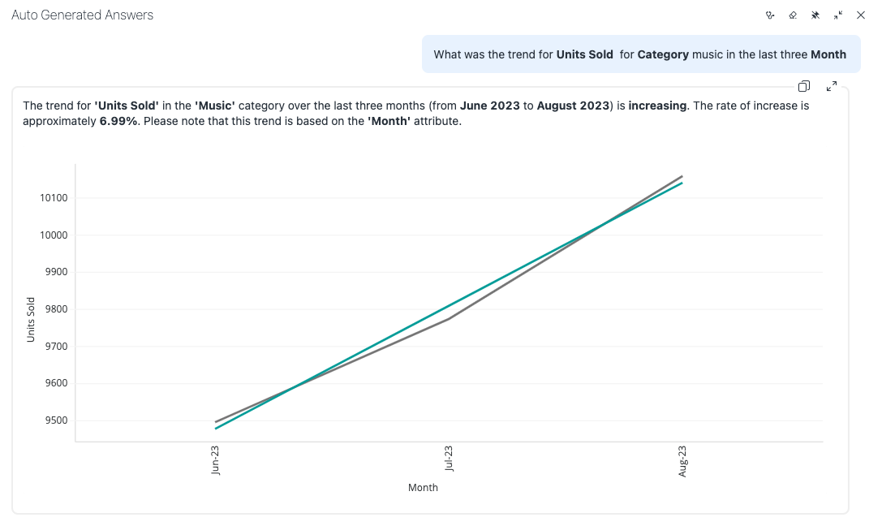This screenshot has height=526, width=869.
Task: Click the Auto Generated Answers title
Action: tap(82, 15)
